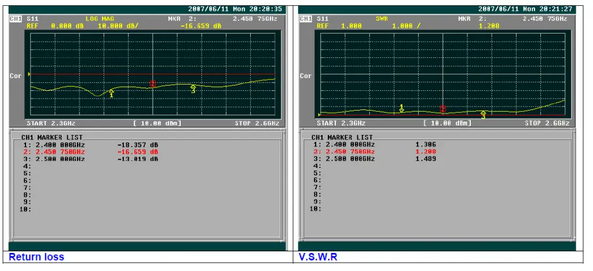This screenshot has width=593, height=271.
Task: Select marker row with value -18.357 dB
Action: (91, 145)
